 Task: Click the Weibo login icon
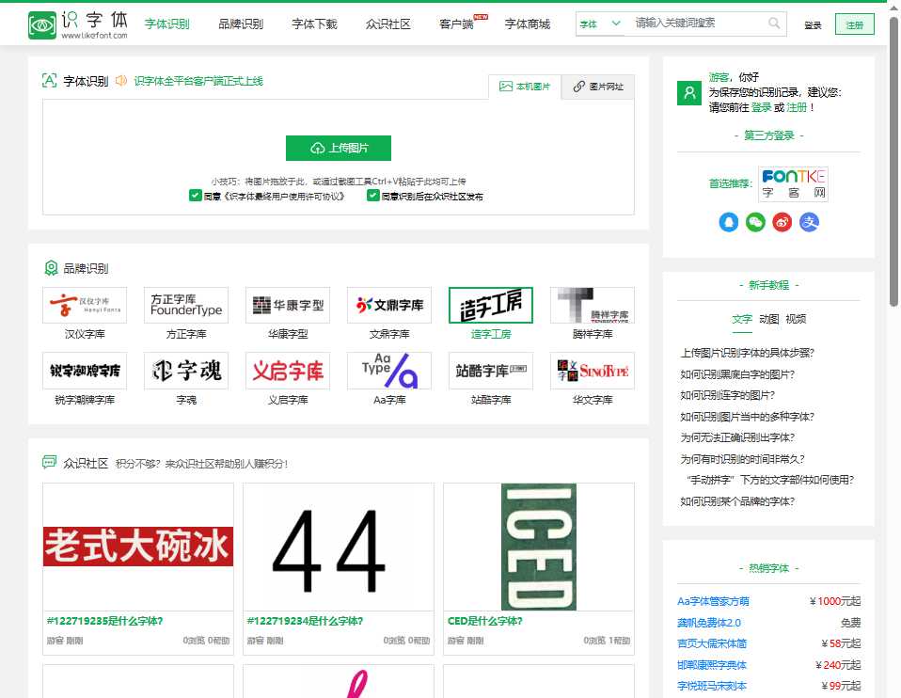782,223
